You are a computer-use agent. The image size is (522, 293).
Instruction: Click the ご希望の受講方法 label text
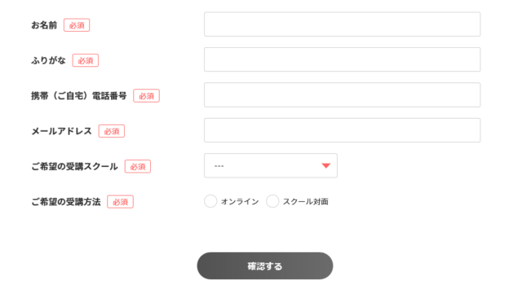pos(66,202)
